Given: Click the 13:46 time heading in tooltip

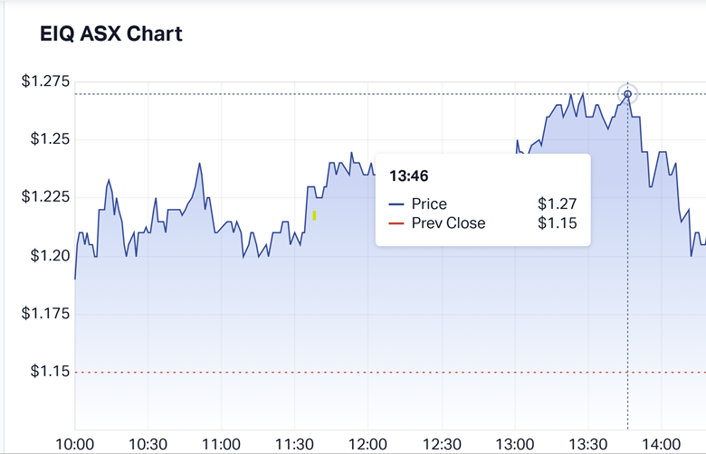Looking at the screenshot, I should pyautogui.click(x=408, y=175).
